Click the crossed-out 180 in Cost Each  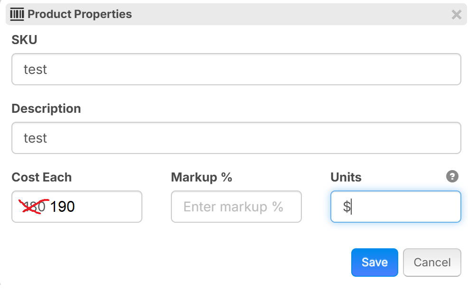[x=35, y=207]
